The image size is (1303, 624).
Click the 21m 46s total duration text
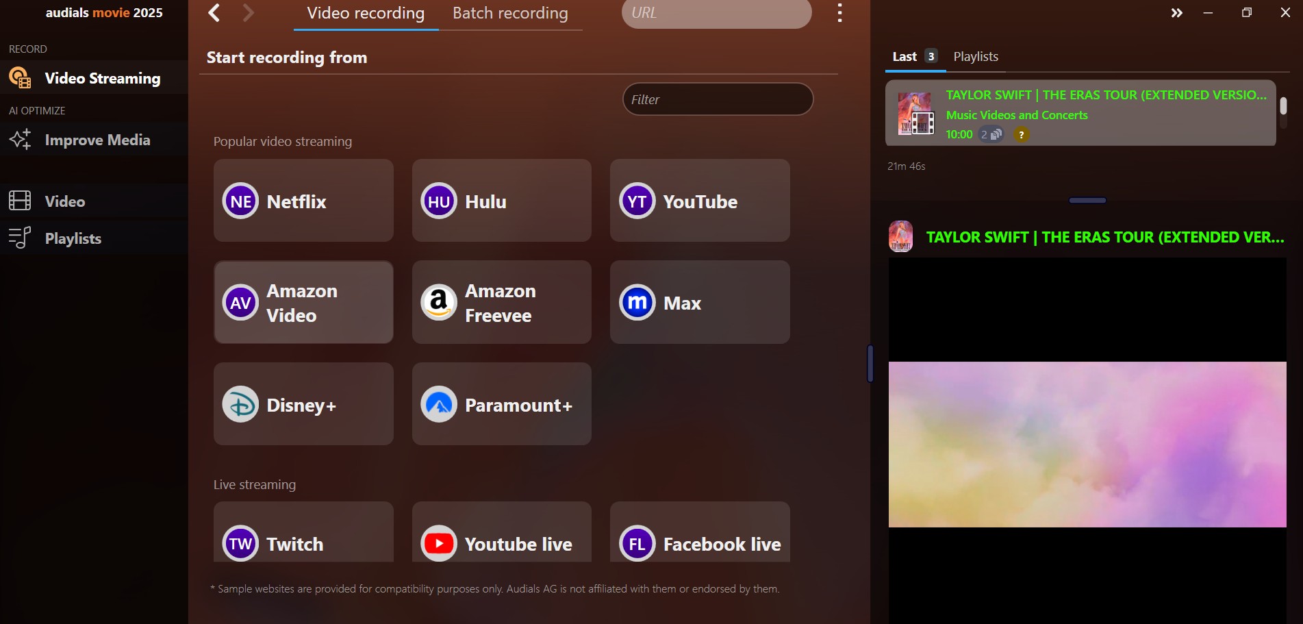pyautogui.click(x=906, y=166)
